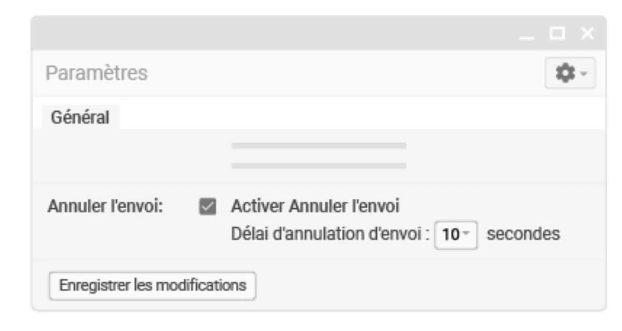Close the Paramètres window
This screenshot has width=622, height=331.
(587, 33)
